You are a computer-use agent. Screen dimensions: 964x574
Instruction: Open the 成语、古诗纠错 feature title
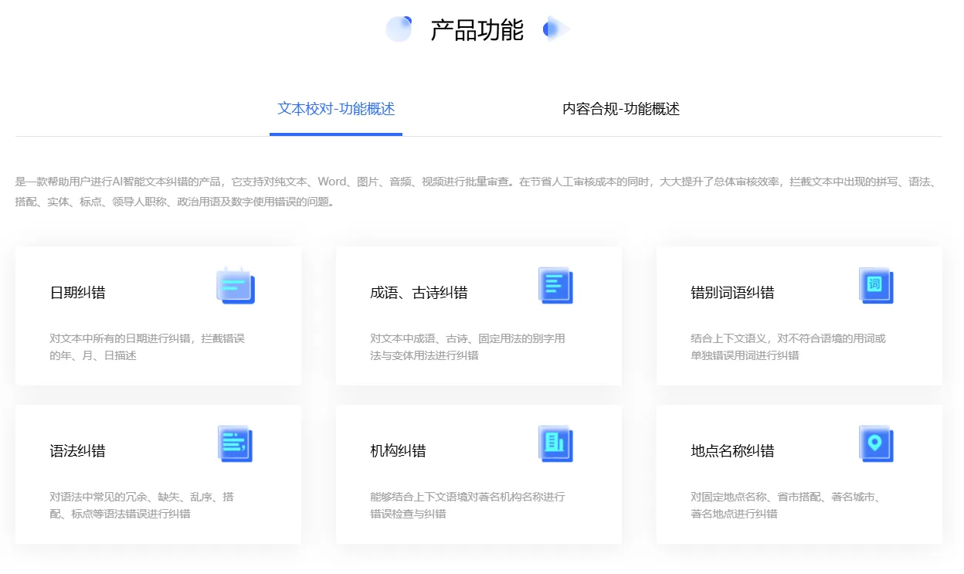419,293
